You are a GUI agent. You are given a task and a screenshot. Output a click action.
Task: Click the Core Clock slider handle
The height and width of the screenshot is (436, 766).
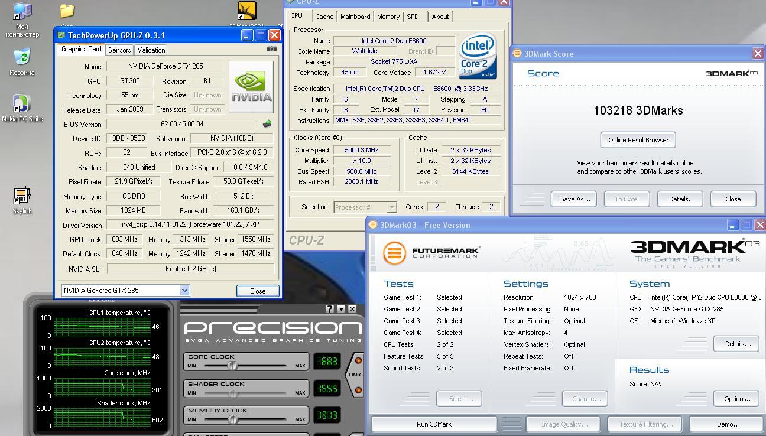point(233,366)
